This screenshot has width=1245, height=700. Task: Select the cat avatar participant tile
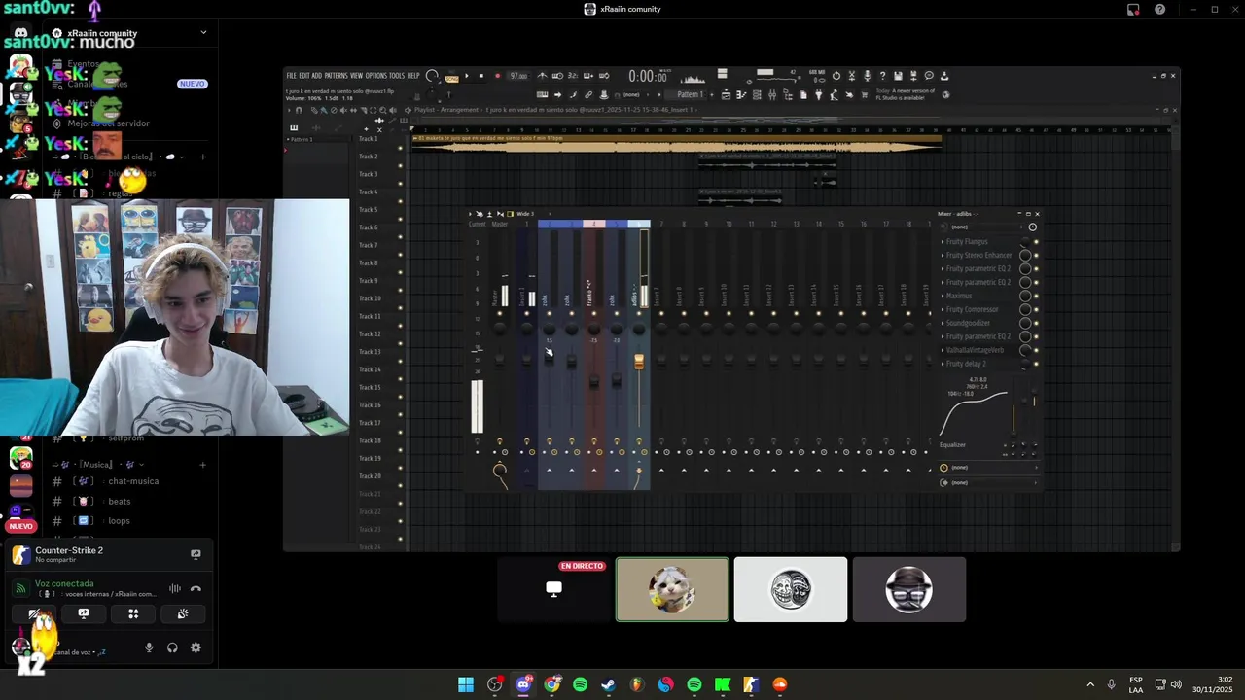click(x=672, y=589)
